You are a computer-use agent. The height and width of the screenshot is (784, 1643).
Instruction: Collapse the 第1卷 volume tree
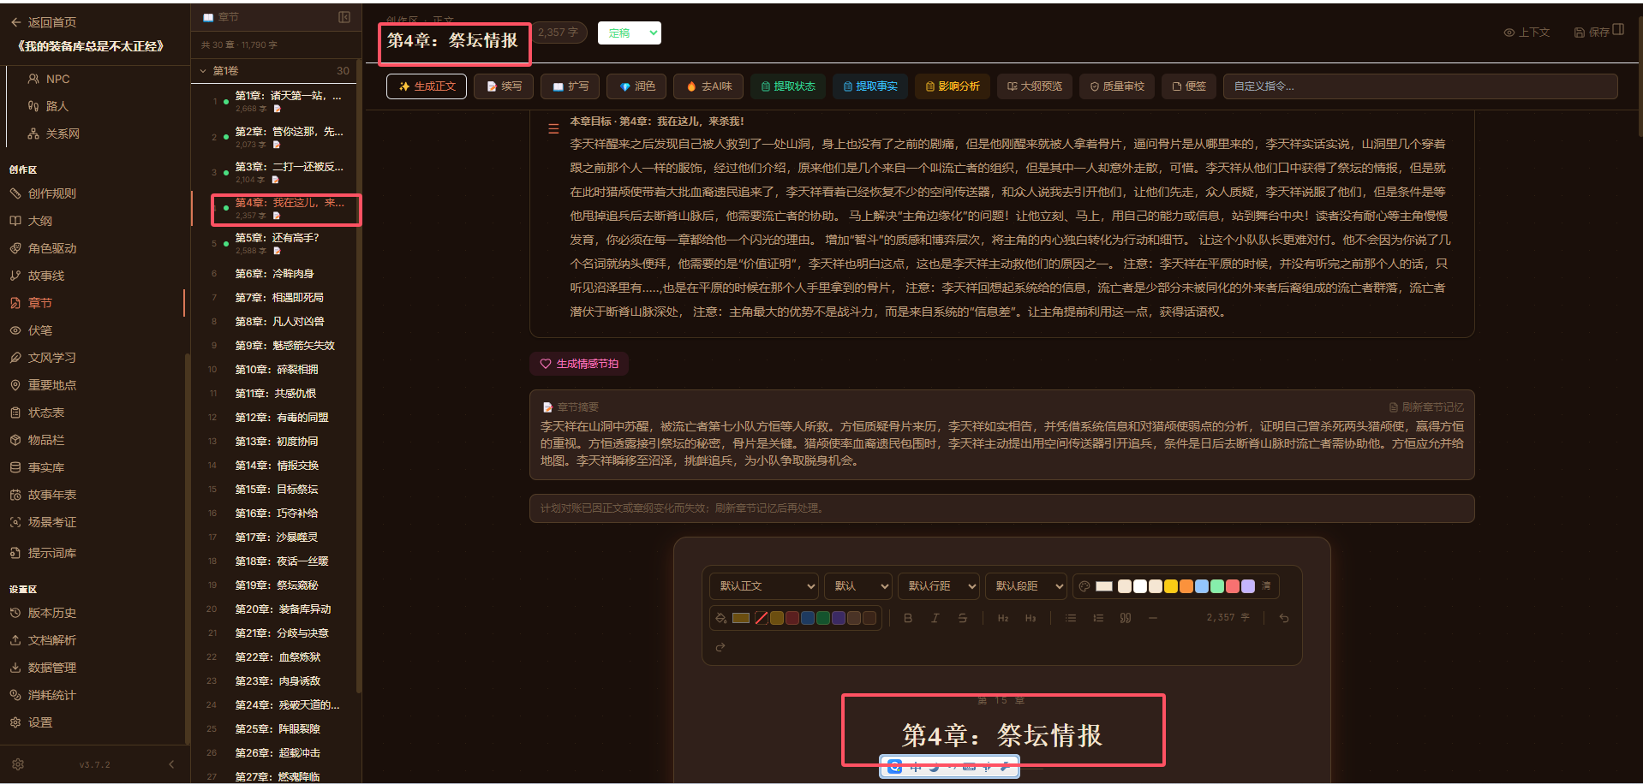[x=203, y=71]
